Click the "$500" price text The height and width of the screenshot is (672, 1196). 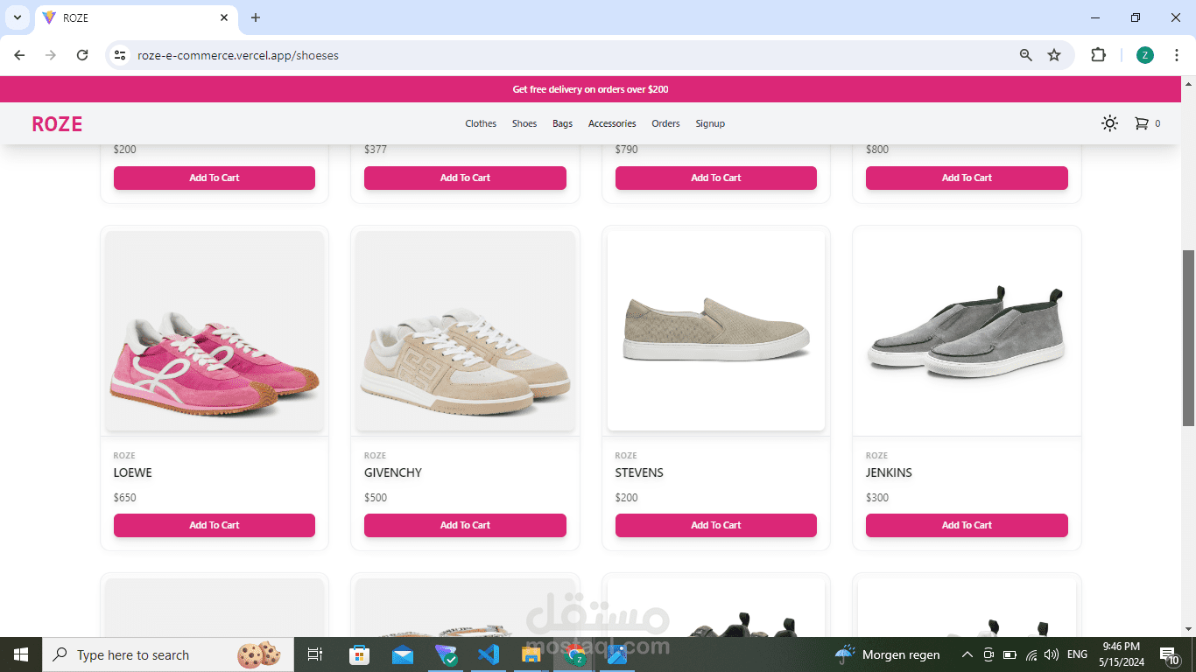pos(376,498)
